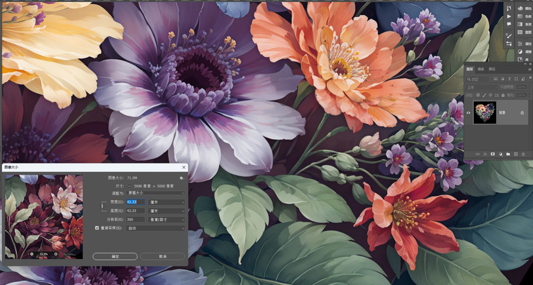
Task: Open the layer filter 类型 dropdown
Action: pos(477,79)
